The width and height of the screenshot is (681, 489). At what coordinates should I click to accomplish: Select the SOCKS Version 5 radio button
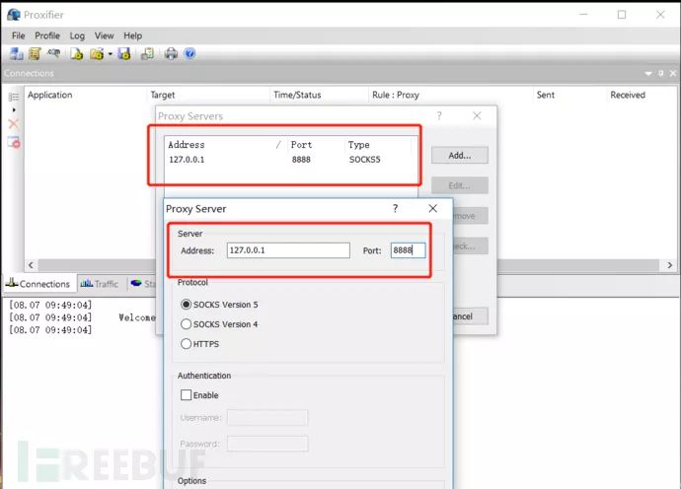click(186, 305)
